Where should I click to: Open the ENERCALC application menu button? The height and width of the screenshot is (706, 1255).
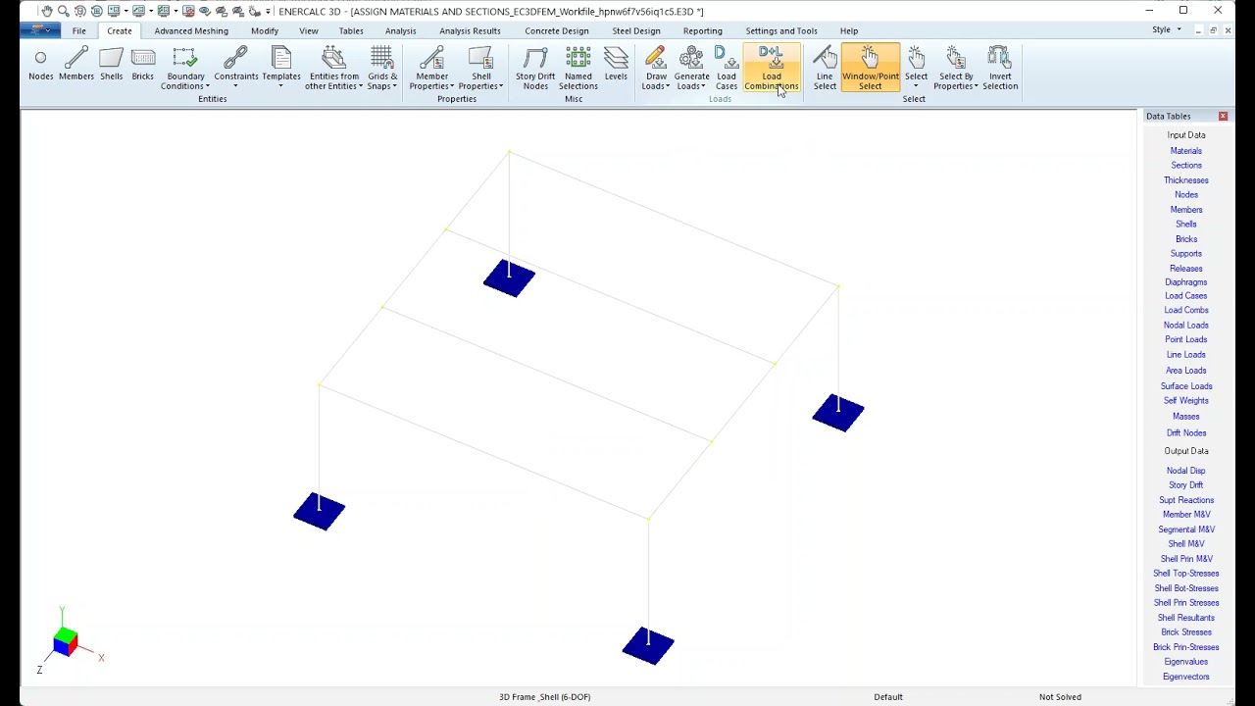tap(40, 30)
